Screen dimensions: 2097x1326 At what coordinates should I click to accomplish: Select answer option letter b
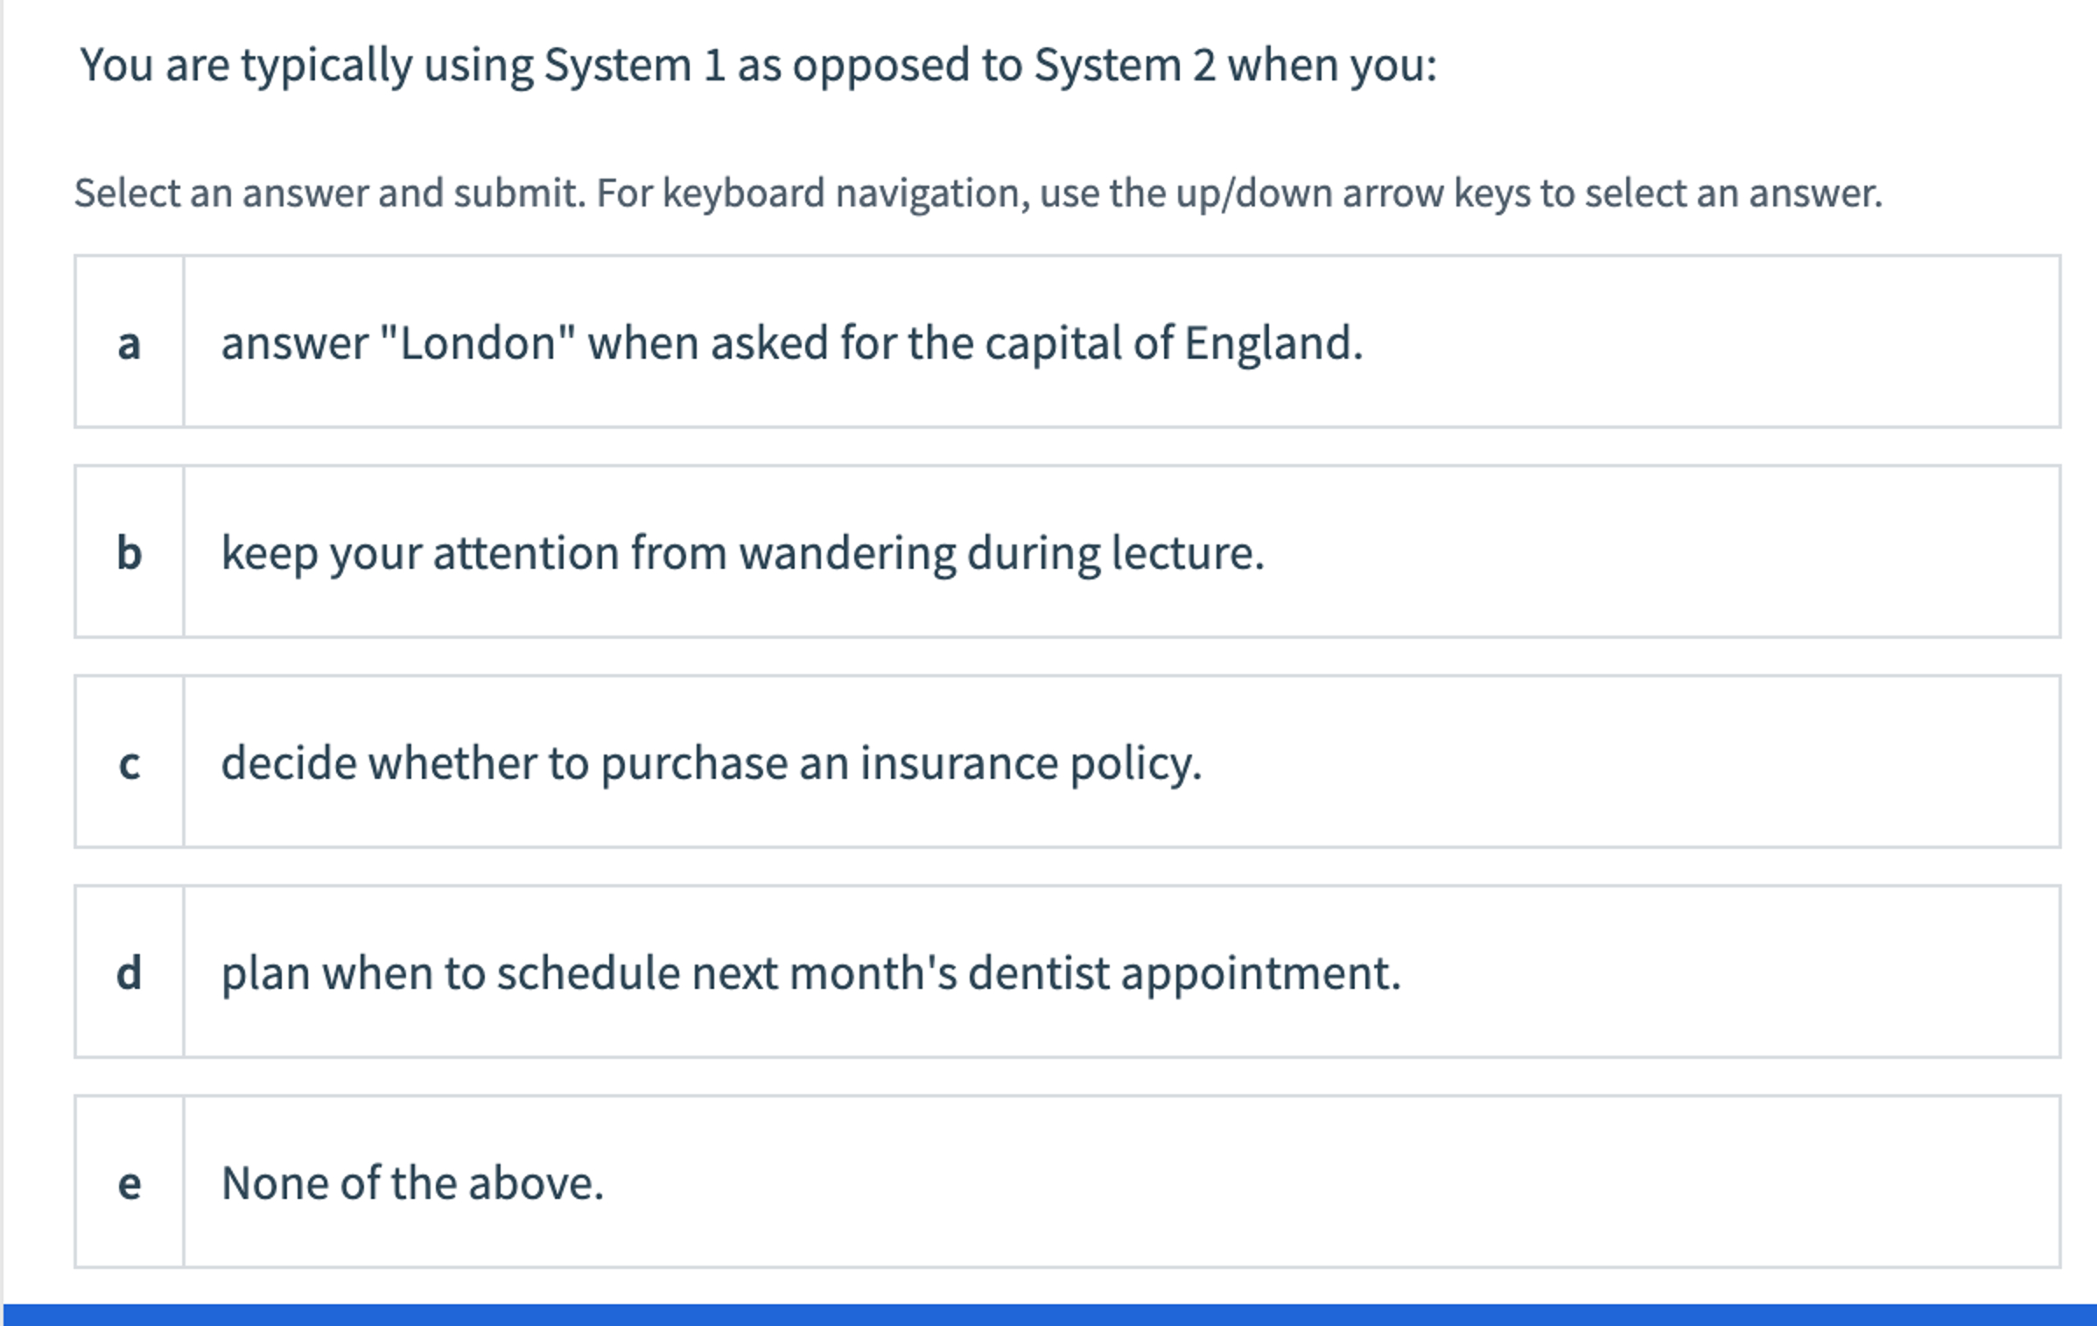[130, 552]
